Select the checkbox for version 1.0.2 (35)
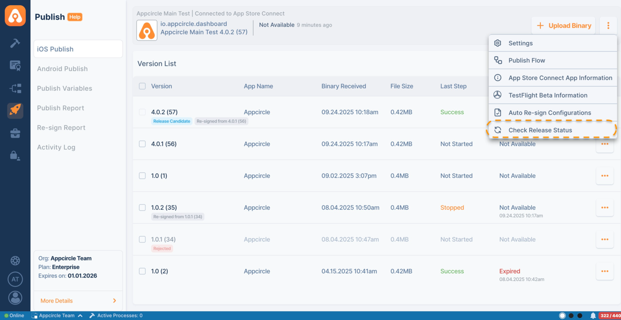621x320 pixels. click(x=142, y=208)
